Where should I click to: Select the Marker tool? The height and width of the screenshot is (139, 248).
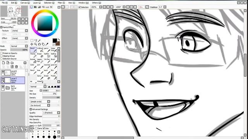pos(33,55)
